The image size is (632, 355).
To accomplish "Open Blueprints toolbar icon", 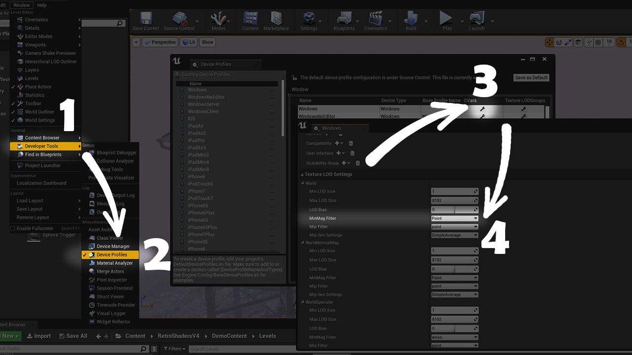I will click(x=344, y=21).
